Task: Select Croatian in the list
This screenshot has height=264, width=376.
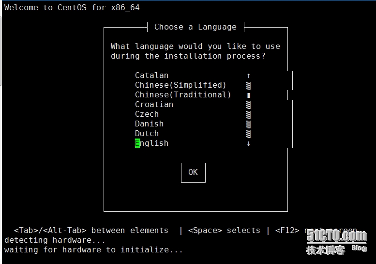Action: pos(154,105)
